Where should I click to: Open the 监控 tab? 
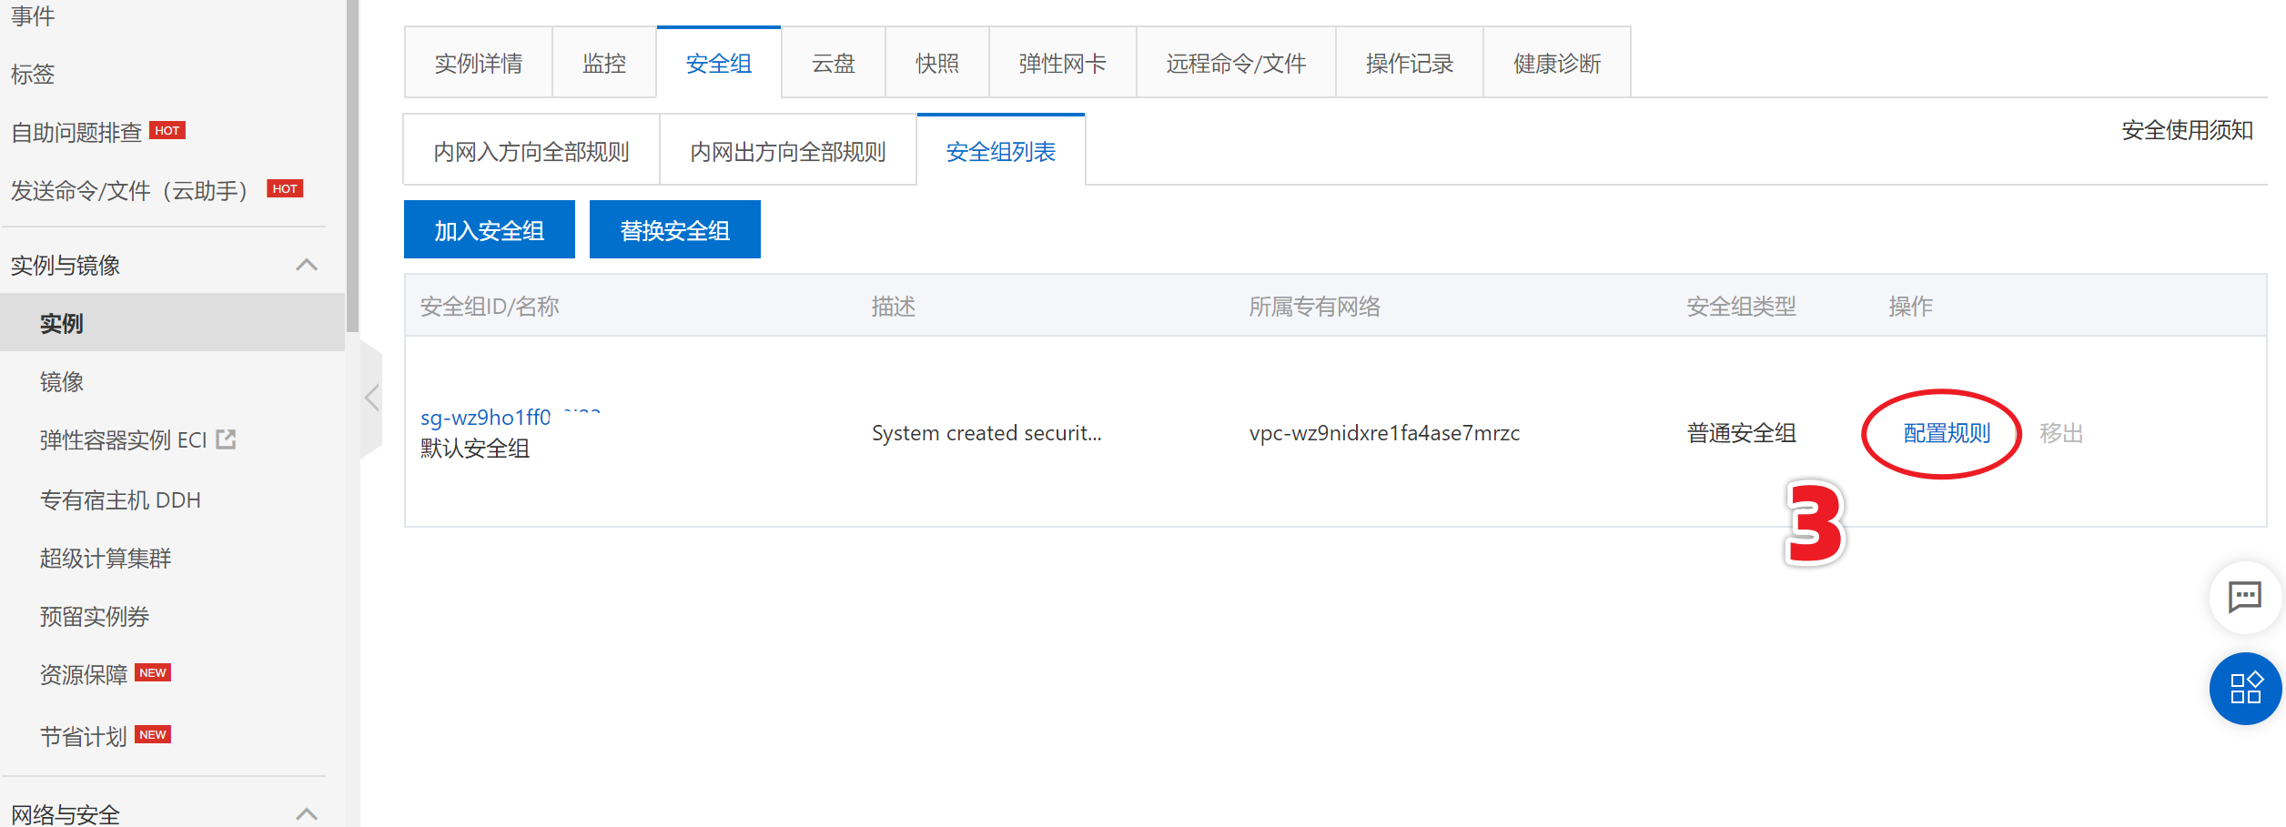pos(604,64)
